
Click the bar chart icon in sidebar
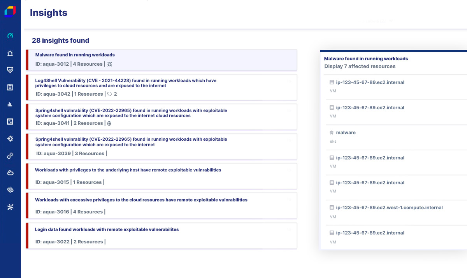(x=11, y=104)
